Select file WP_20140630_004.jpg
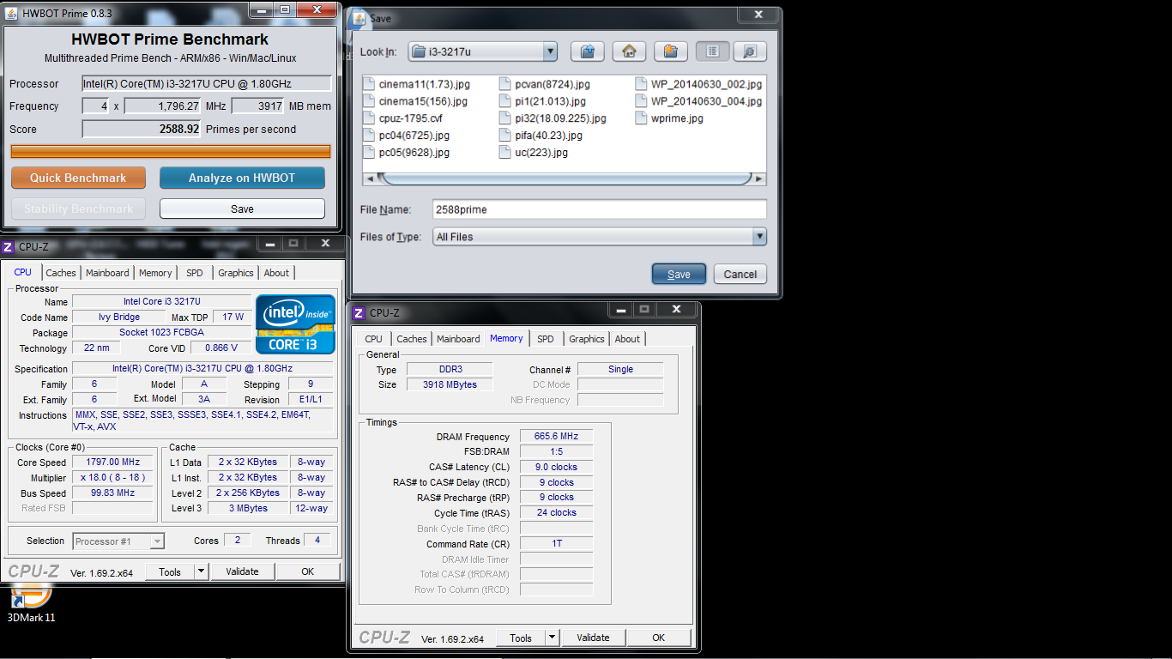Image resolution: width=1172 pixels, height=659 pixels. click(x=699, y=101)
